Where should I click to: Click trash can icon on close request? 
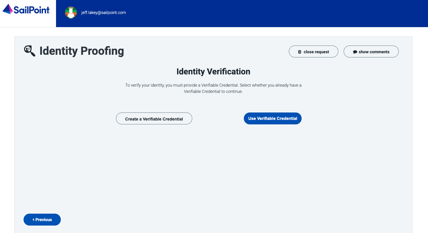click(300, 52)
